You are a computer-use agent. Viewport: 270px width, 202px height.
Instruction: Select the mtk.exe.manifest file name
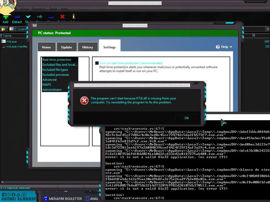(17, 46)
